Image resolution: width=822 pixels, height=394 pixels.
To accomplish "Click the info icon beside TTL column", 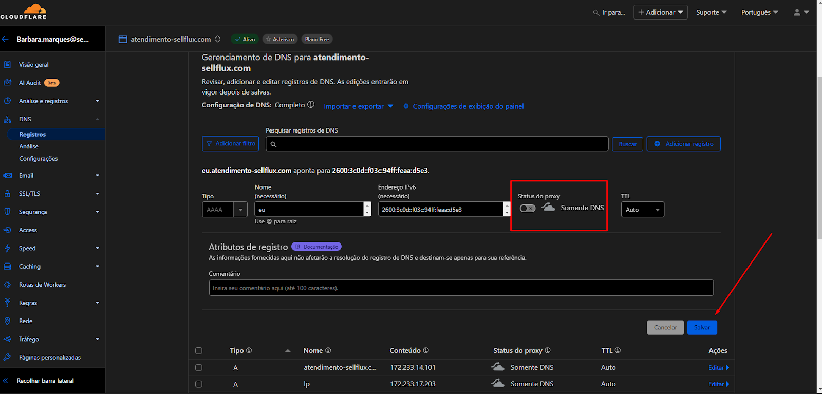I will pos(618,350).
